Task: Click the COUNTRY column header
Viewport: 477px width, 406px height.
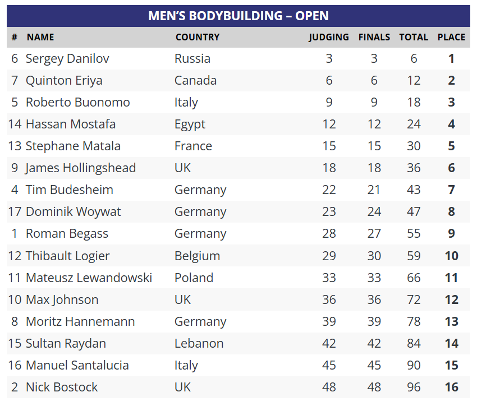Action: (x=198, y=37)
